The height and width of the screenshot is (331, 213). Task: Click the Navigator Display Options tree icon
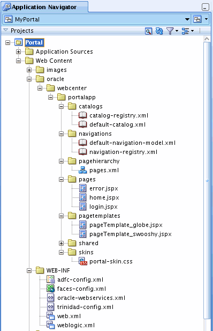click(x=185, y=31)
